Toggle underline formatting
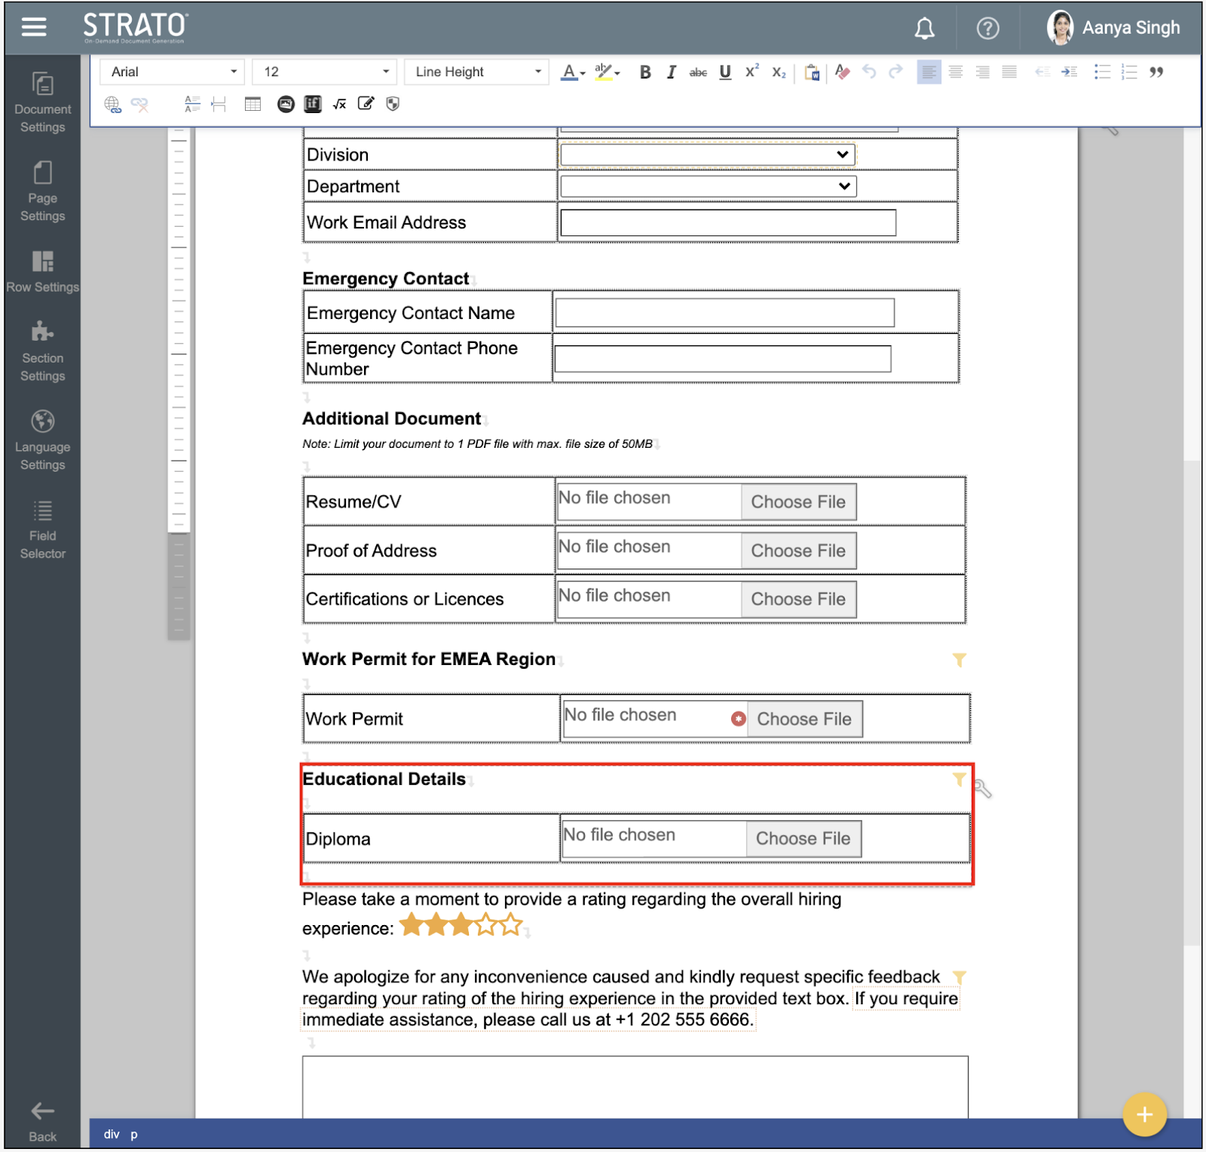Viewport: 1206px width, 1152px height. (725, 72)
